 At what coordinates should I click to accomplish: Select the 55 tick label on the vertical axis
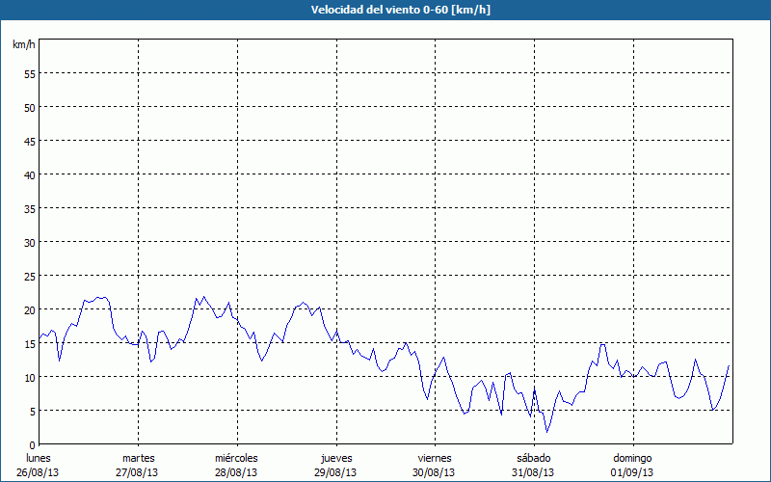pos(29,73)
